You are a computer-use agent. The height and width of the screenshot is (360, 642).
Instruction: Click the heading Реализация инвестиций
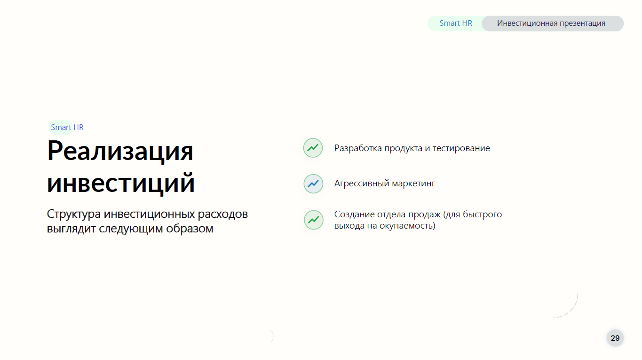click(121, 167)
